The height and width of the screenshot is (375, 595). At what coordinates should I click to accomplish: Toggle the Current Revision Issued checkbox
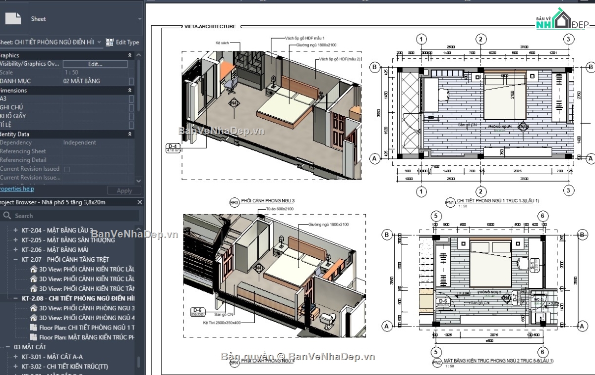point(67,169)
